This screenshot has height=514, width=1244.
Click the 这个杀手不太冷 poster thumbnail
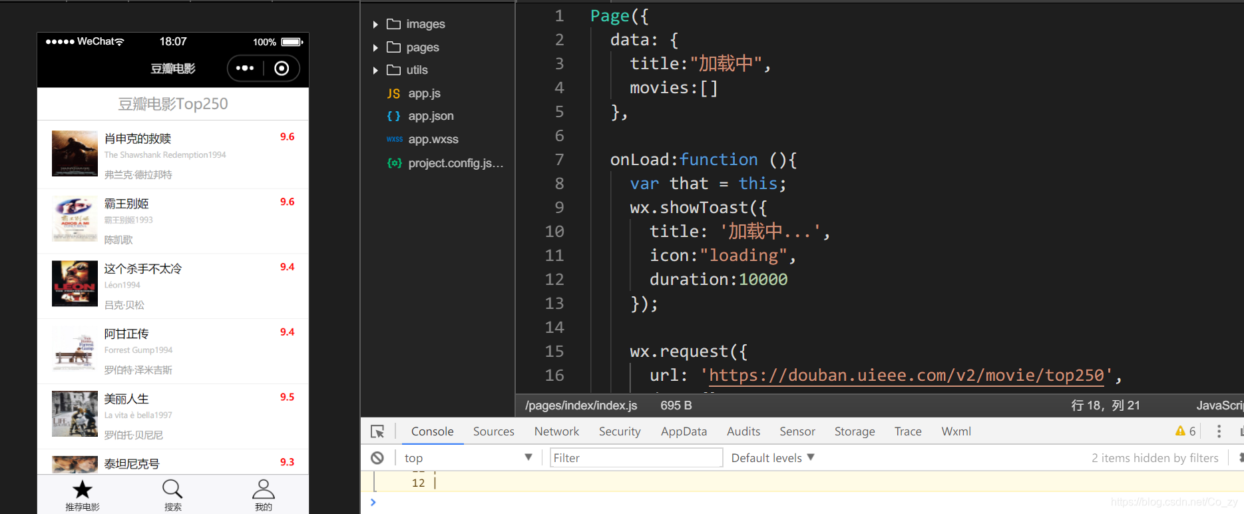pyautogui.click(x=75, y=284)
